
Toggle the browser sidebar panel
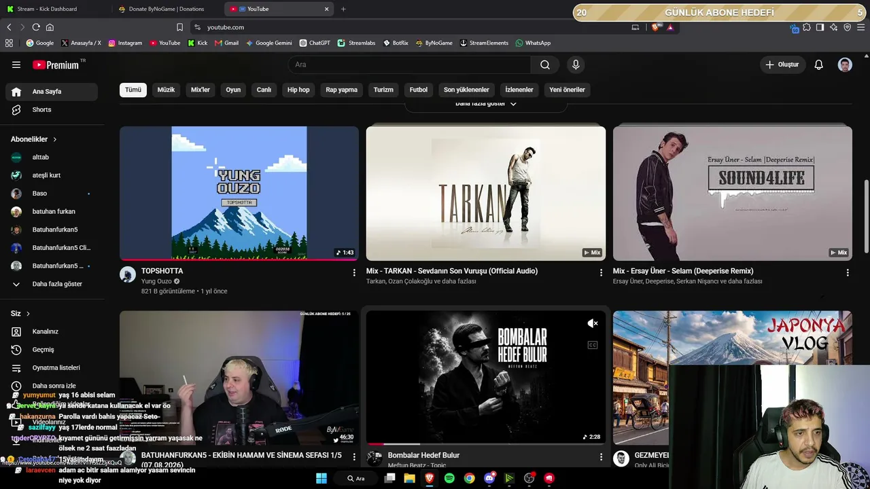820,27
